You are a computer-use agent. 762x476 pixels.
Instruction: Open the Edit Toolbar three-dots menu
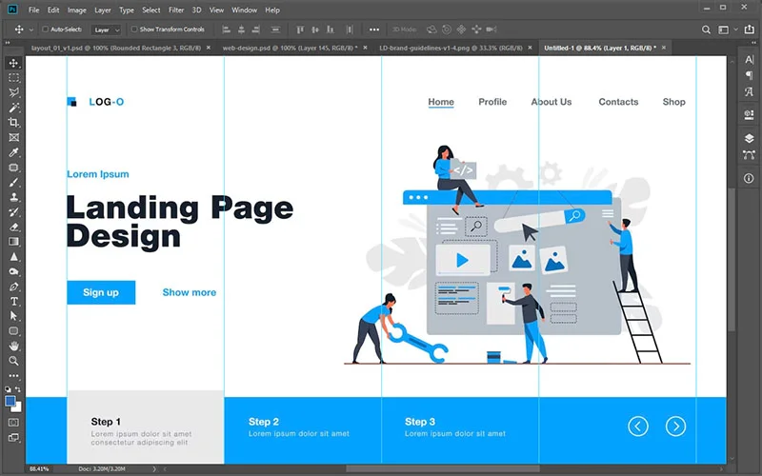click(13, 375)
